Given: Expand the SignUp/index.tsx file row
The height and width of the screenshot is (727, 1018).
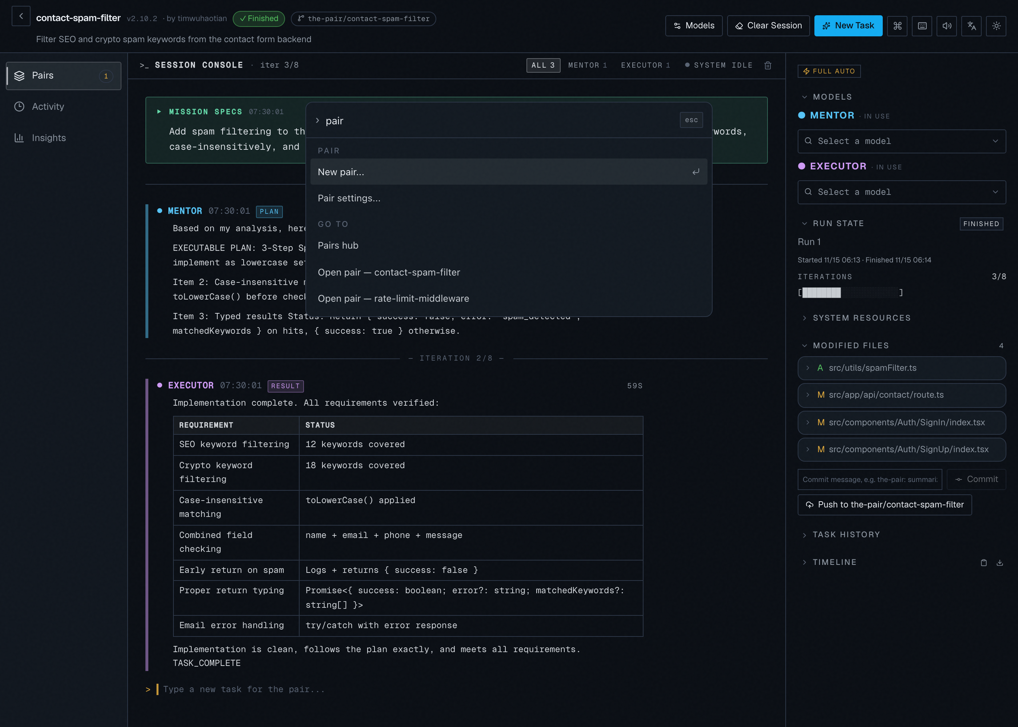Looking at the screenshot, I should [x=902, y=449].
